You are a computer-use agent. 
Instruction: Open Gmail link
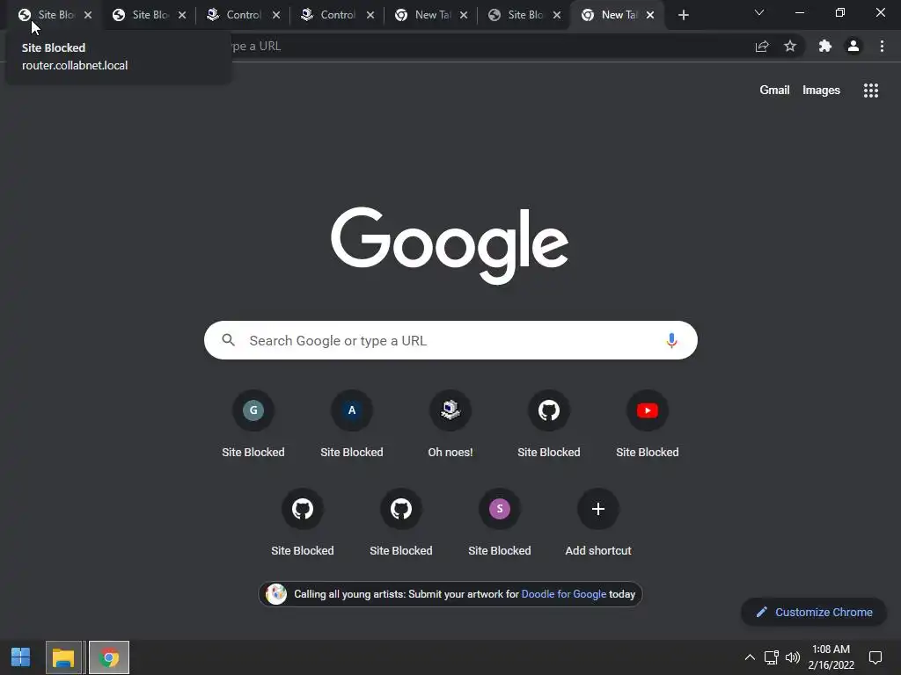(774, 91)
